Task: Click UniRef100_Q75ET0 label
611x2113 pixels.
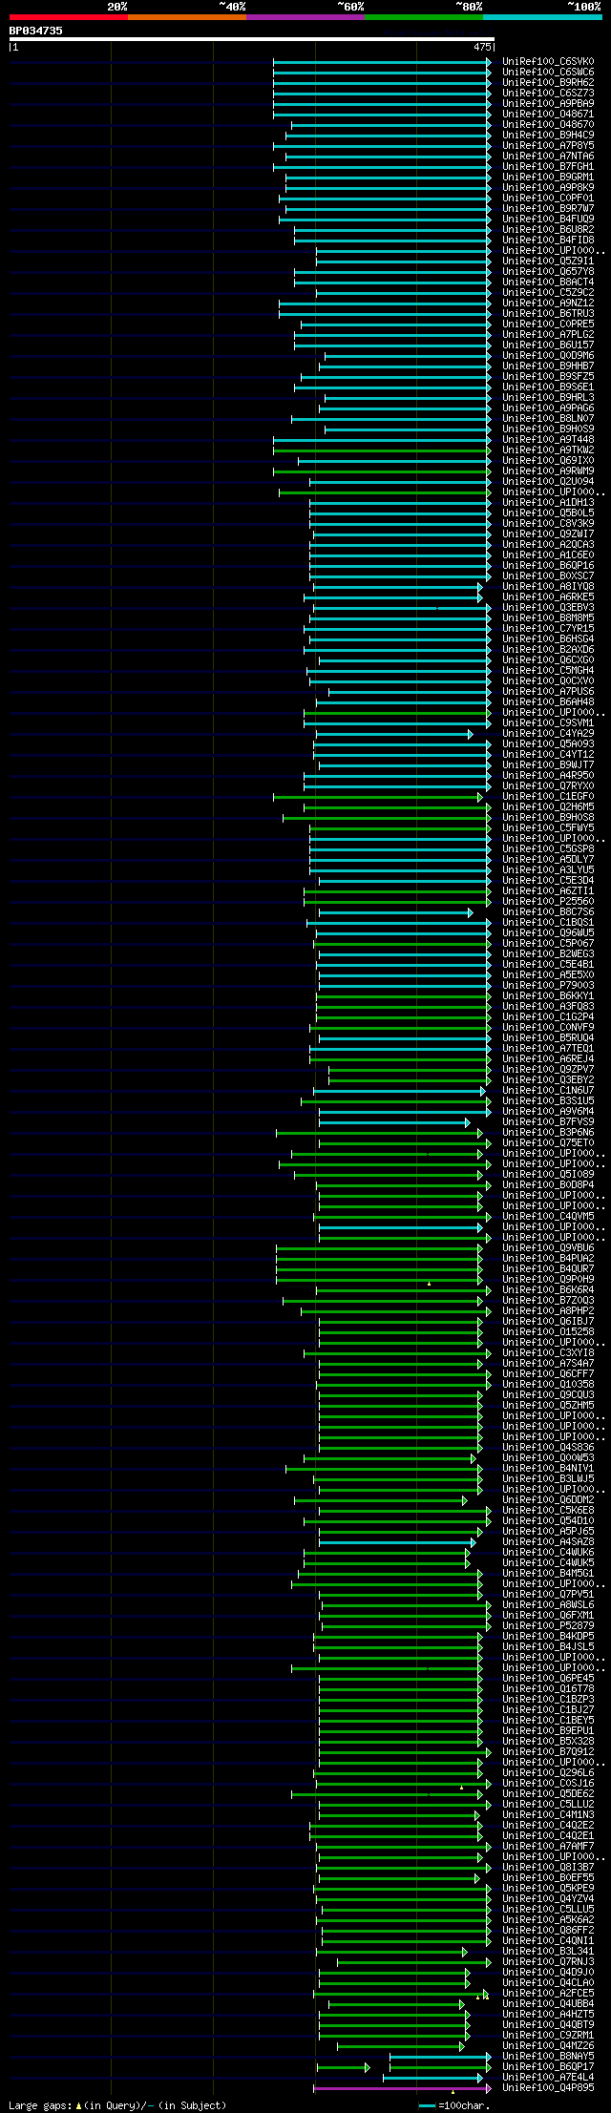Action: pyautogui.click(x=548, y=1143)
